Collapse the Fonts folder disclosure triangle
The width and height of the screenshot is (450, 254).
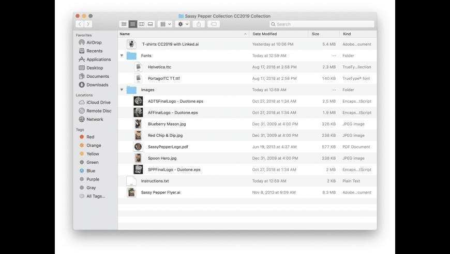[122, 55]
